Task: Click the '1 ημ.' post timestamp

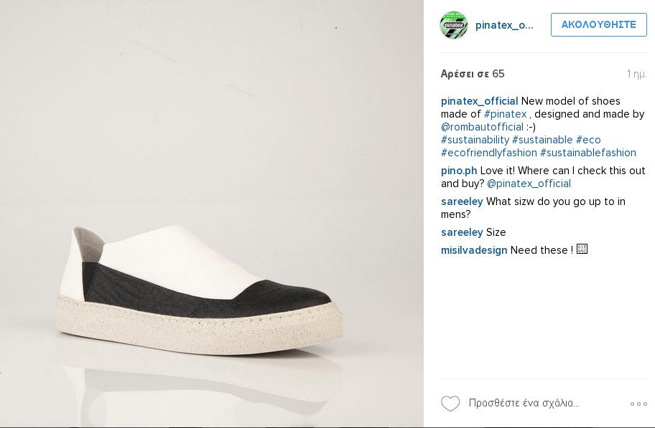Action: point(636,74)
